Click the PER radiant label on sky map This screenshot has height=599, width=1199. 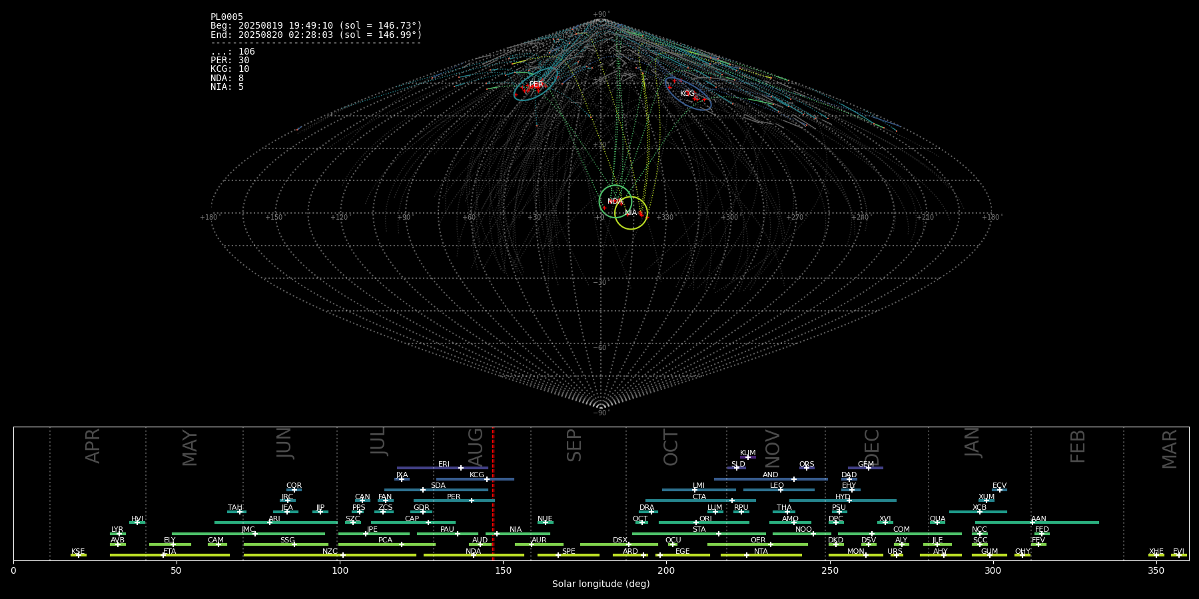pyautogui.click(x=536, y=85)
